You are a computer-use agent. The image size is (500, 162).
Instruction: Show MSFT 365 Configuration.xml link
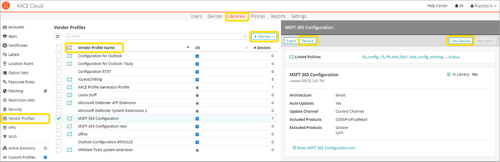pyautogui.click(x=324, y=148)
